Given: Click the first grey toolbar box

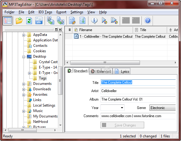Looking at the screenshot, I should pos(126,21).
